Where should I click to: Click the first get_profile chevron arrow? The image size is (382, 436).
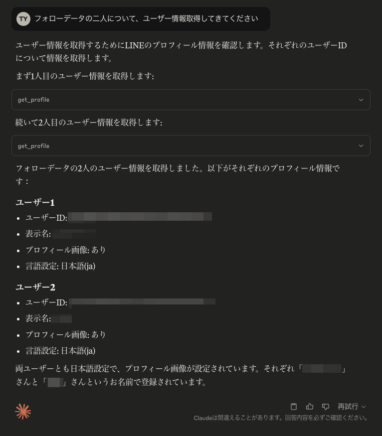[x=361, y=100]
